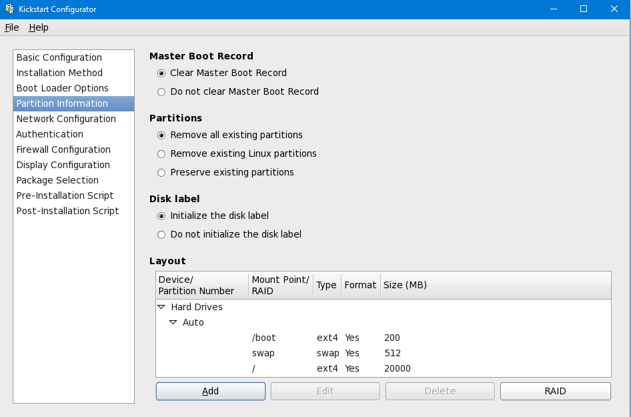Screen dimensions: 631x417
Task: Click the Kickstart Configurator title bar icon
Action: click(x=9, y=9)
